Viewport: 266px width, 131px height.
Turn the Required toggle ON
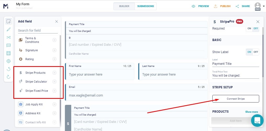pos(249,29)
